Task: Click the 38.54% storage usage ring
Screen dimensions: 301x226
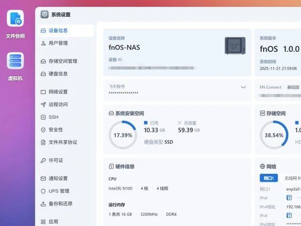Action: (x=274, y=135)
